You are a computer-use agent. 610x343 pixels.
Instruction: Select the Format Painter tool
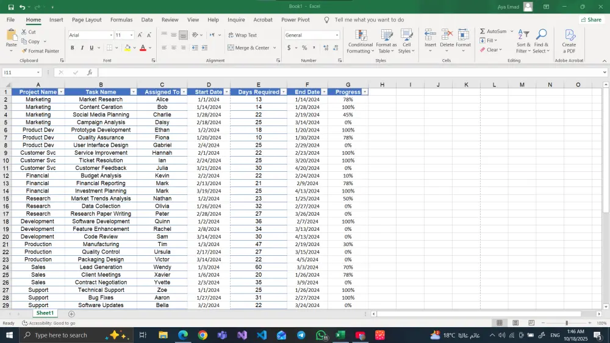pyautogui.click(x=40, y=51)
